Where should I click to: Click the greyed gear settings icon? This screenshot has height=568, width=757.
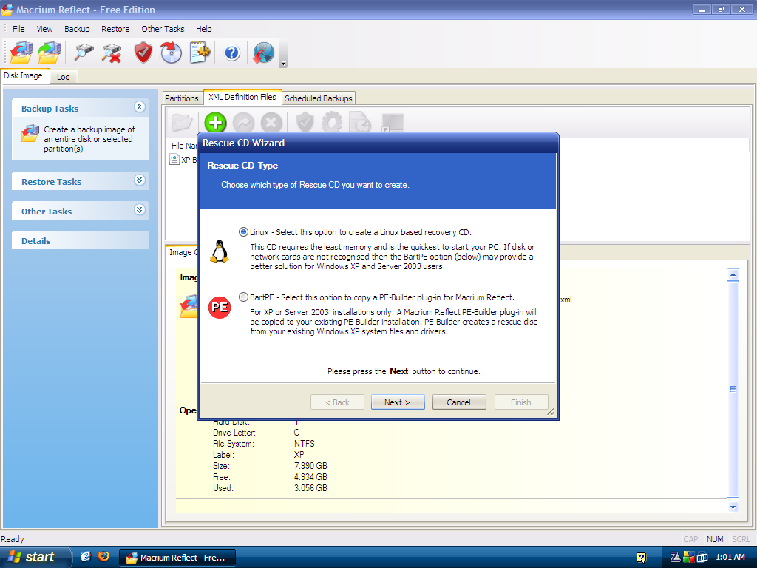(332, 122)
